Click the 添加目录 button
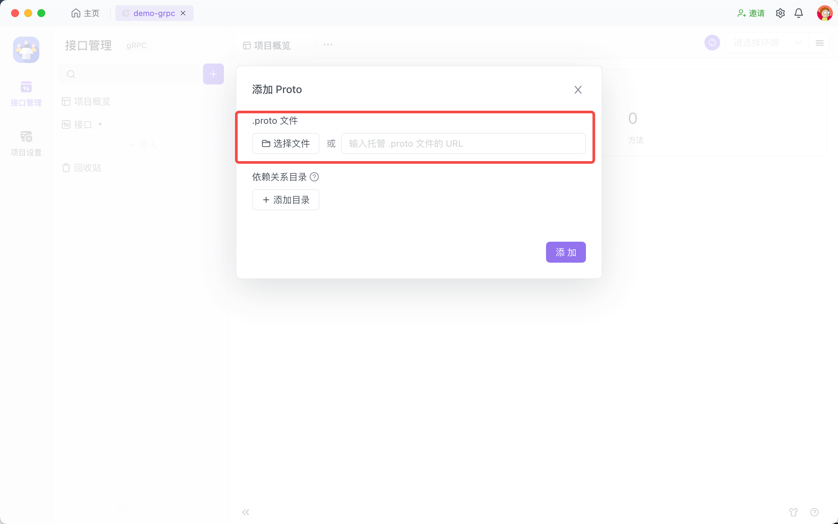Viewport: 838px width, 524px height. tap(286, 200)
